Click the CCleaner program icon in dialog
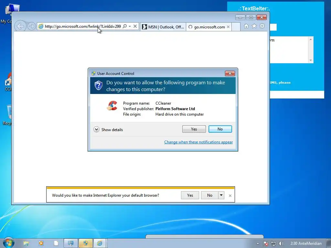Screen dimensions: 331x248 (x=112, y=106)
